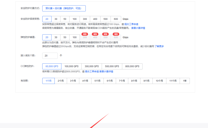Set elastic protection peak to 100 Gbps
Image resolution: width=208 pixels, height=128 pixels.
pos(75,37)
